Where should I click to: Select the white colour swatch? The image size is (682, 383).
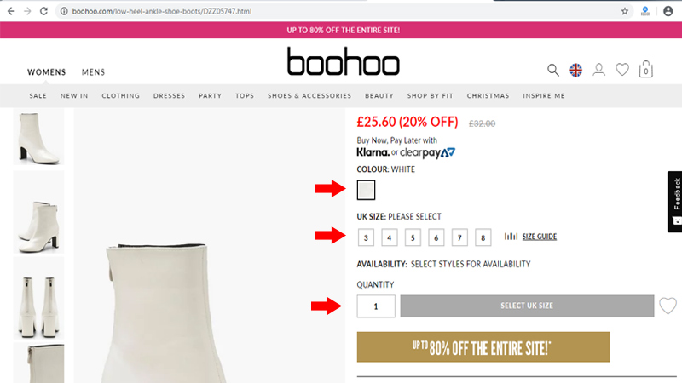[366, 190]
